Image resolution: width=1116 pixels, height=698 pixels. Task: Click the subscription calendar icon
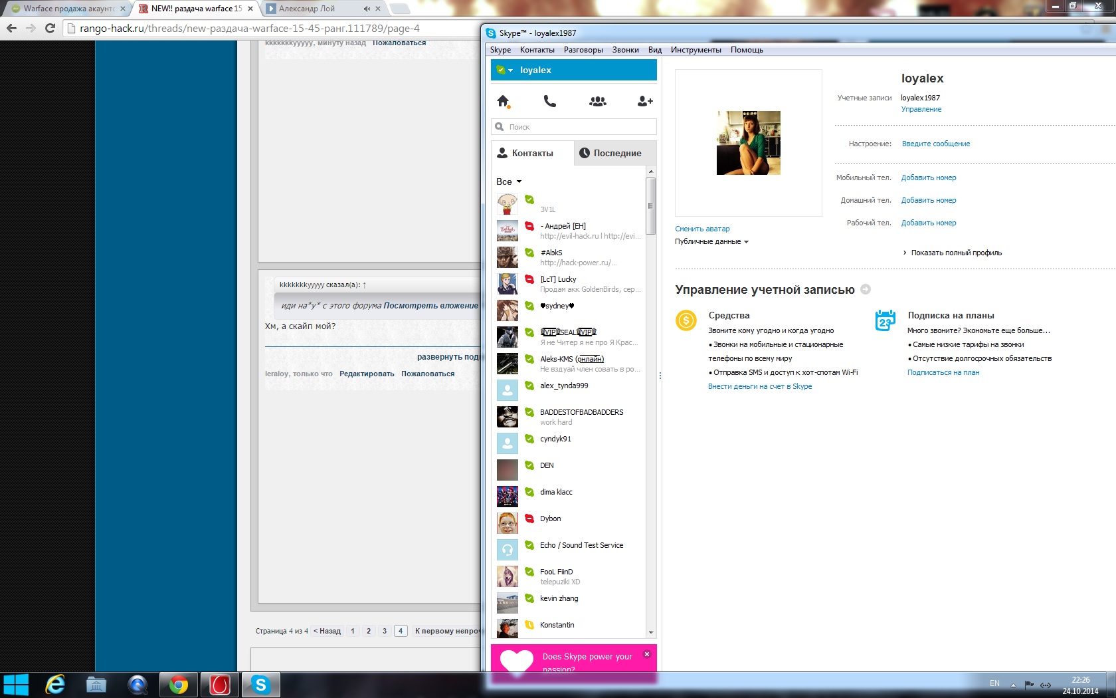pos(885,320)
